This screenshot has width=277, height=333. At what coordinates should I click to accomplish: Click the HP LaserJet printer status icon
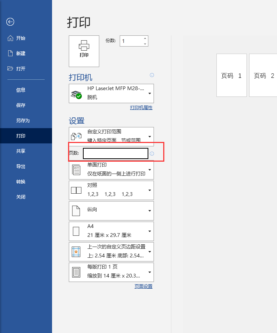pyautogui.click(x=76, y=95)
